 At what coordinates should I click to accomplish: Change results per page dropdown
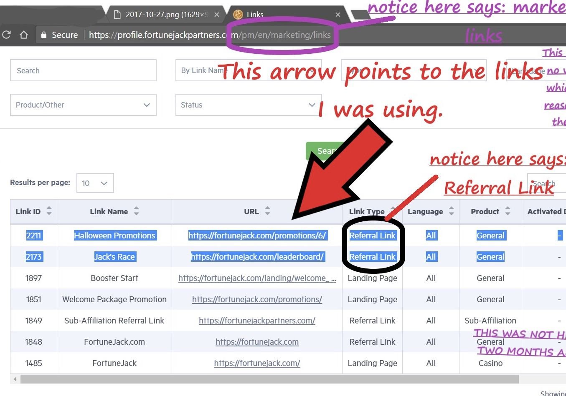point(95,183)
